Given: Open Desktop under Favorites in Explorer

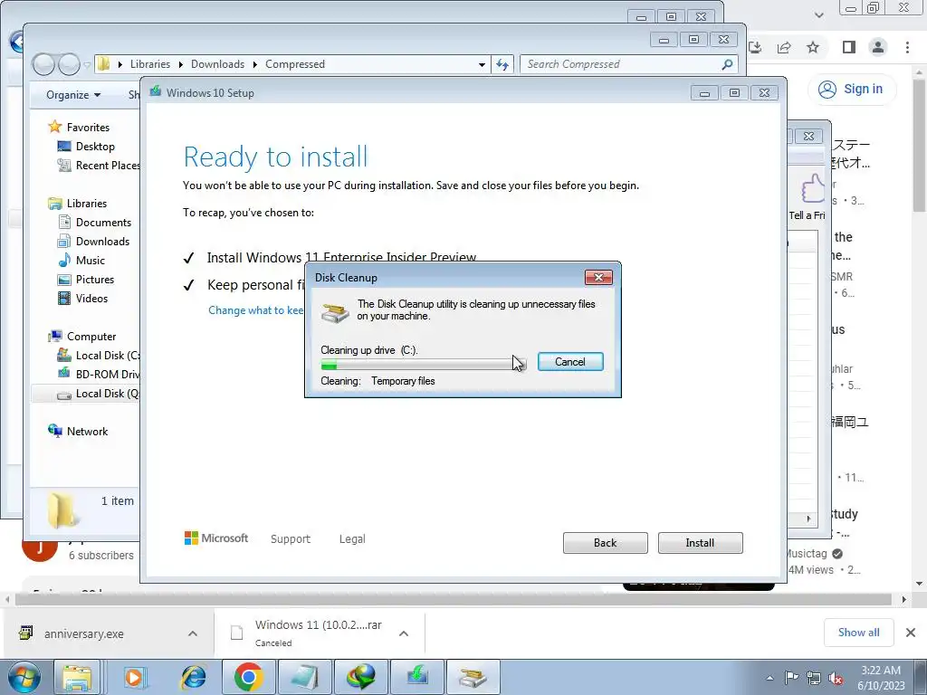Looking at the screenshot, I should tap(95, 146).
